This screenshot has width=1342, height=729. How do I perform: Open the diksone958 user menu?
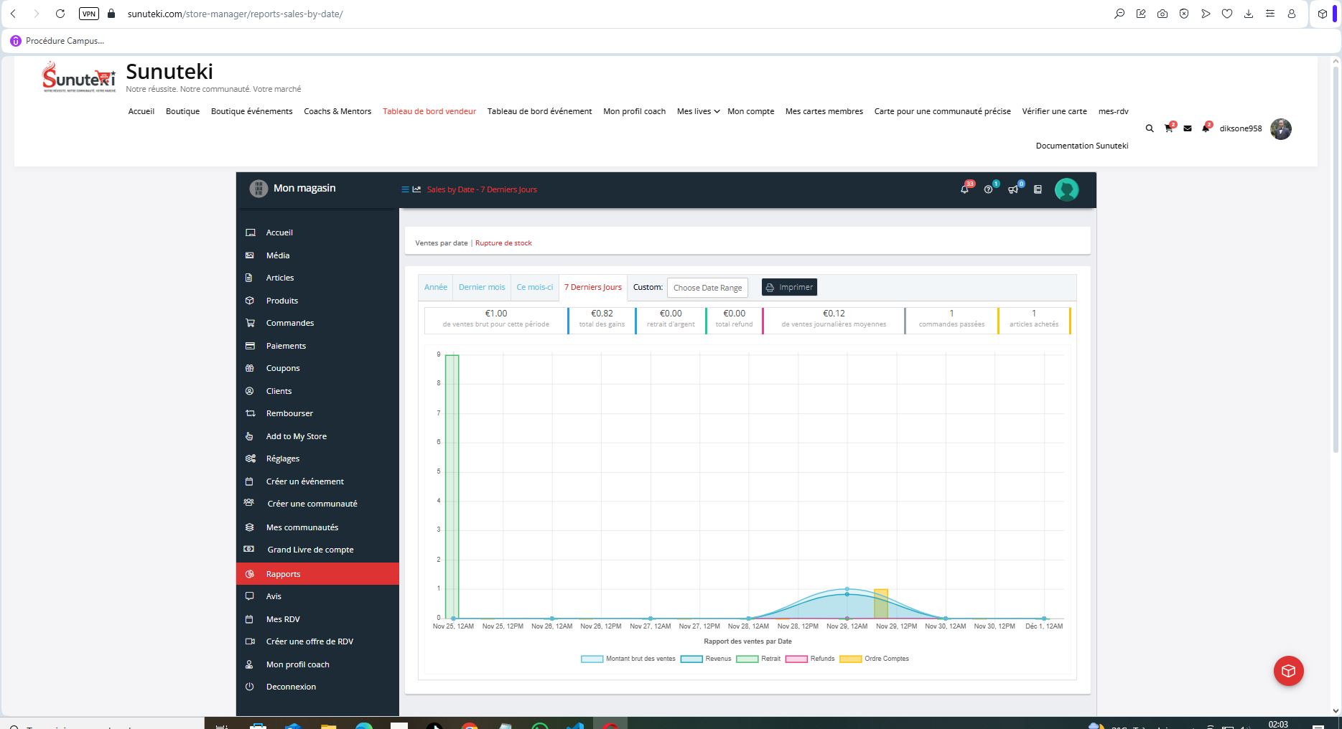(1240, 128)
